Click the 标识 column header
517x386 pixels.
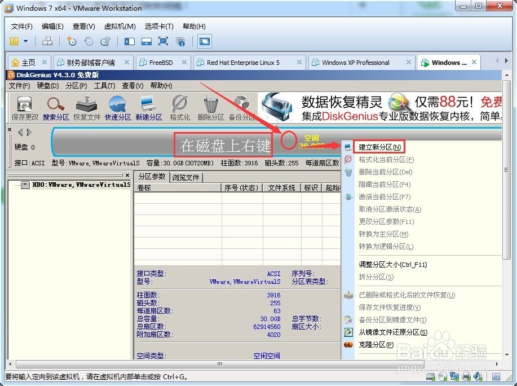click(x=311, y=188)
